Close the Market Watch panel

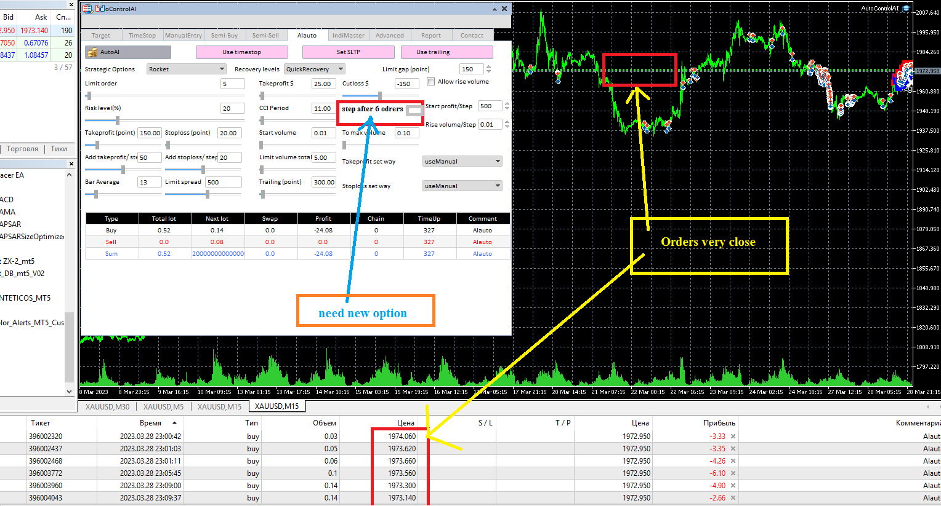click(x=71, y=5)
